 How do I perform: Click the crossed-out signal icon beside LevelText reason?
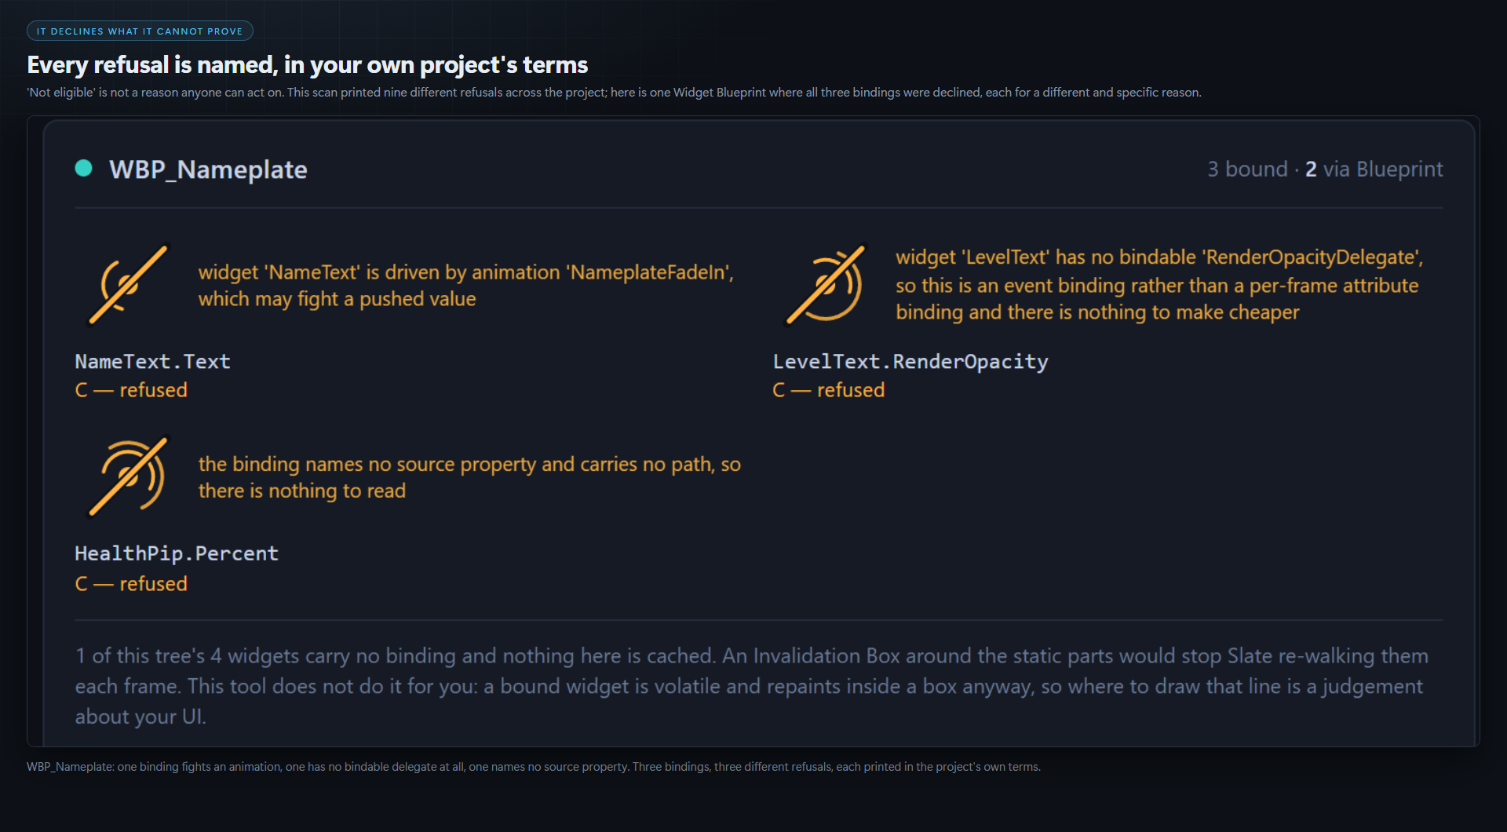coord(826,285)
